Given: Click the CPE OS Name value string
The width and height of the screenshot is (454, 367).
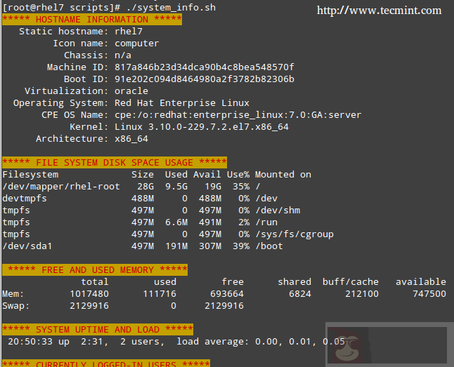Looking at the screenshot, I should click(238, 115).
